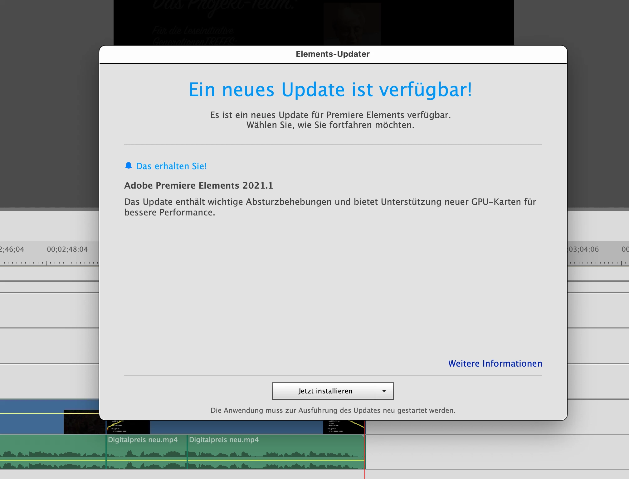Click the Elements-Updater dialog title bar
629x479 pixels.
click(333, 54)
